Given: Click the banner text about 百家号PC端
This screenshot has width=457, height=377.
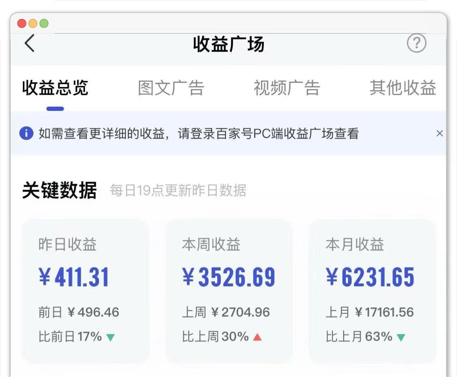Looking at the screenshot, I should click(x=198, y=134).
